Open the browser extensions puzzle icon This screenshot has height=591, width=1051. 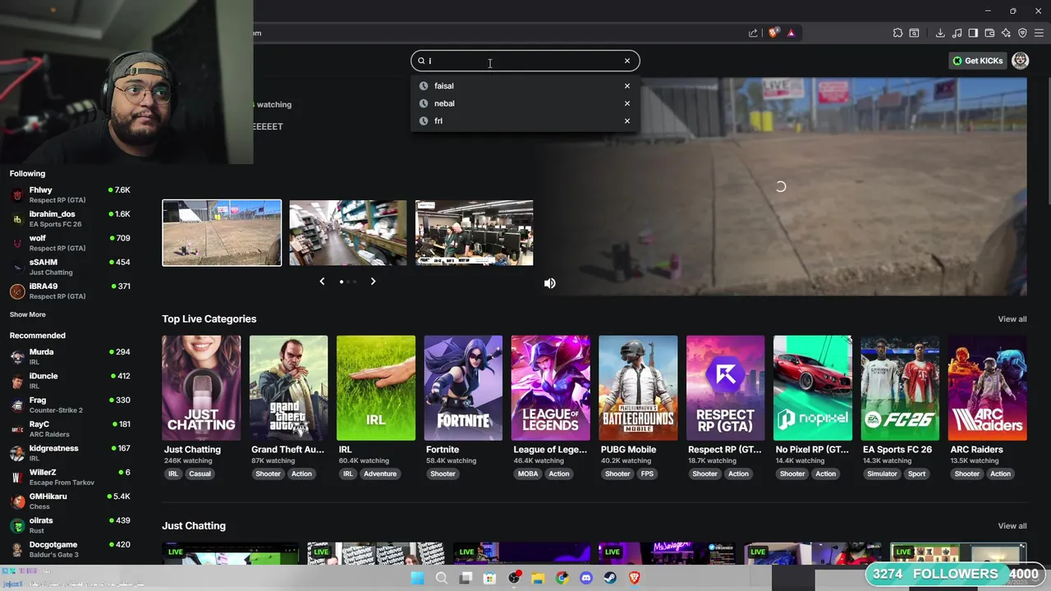pyautogui.click(x=897, y=33)
